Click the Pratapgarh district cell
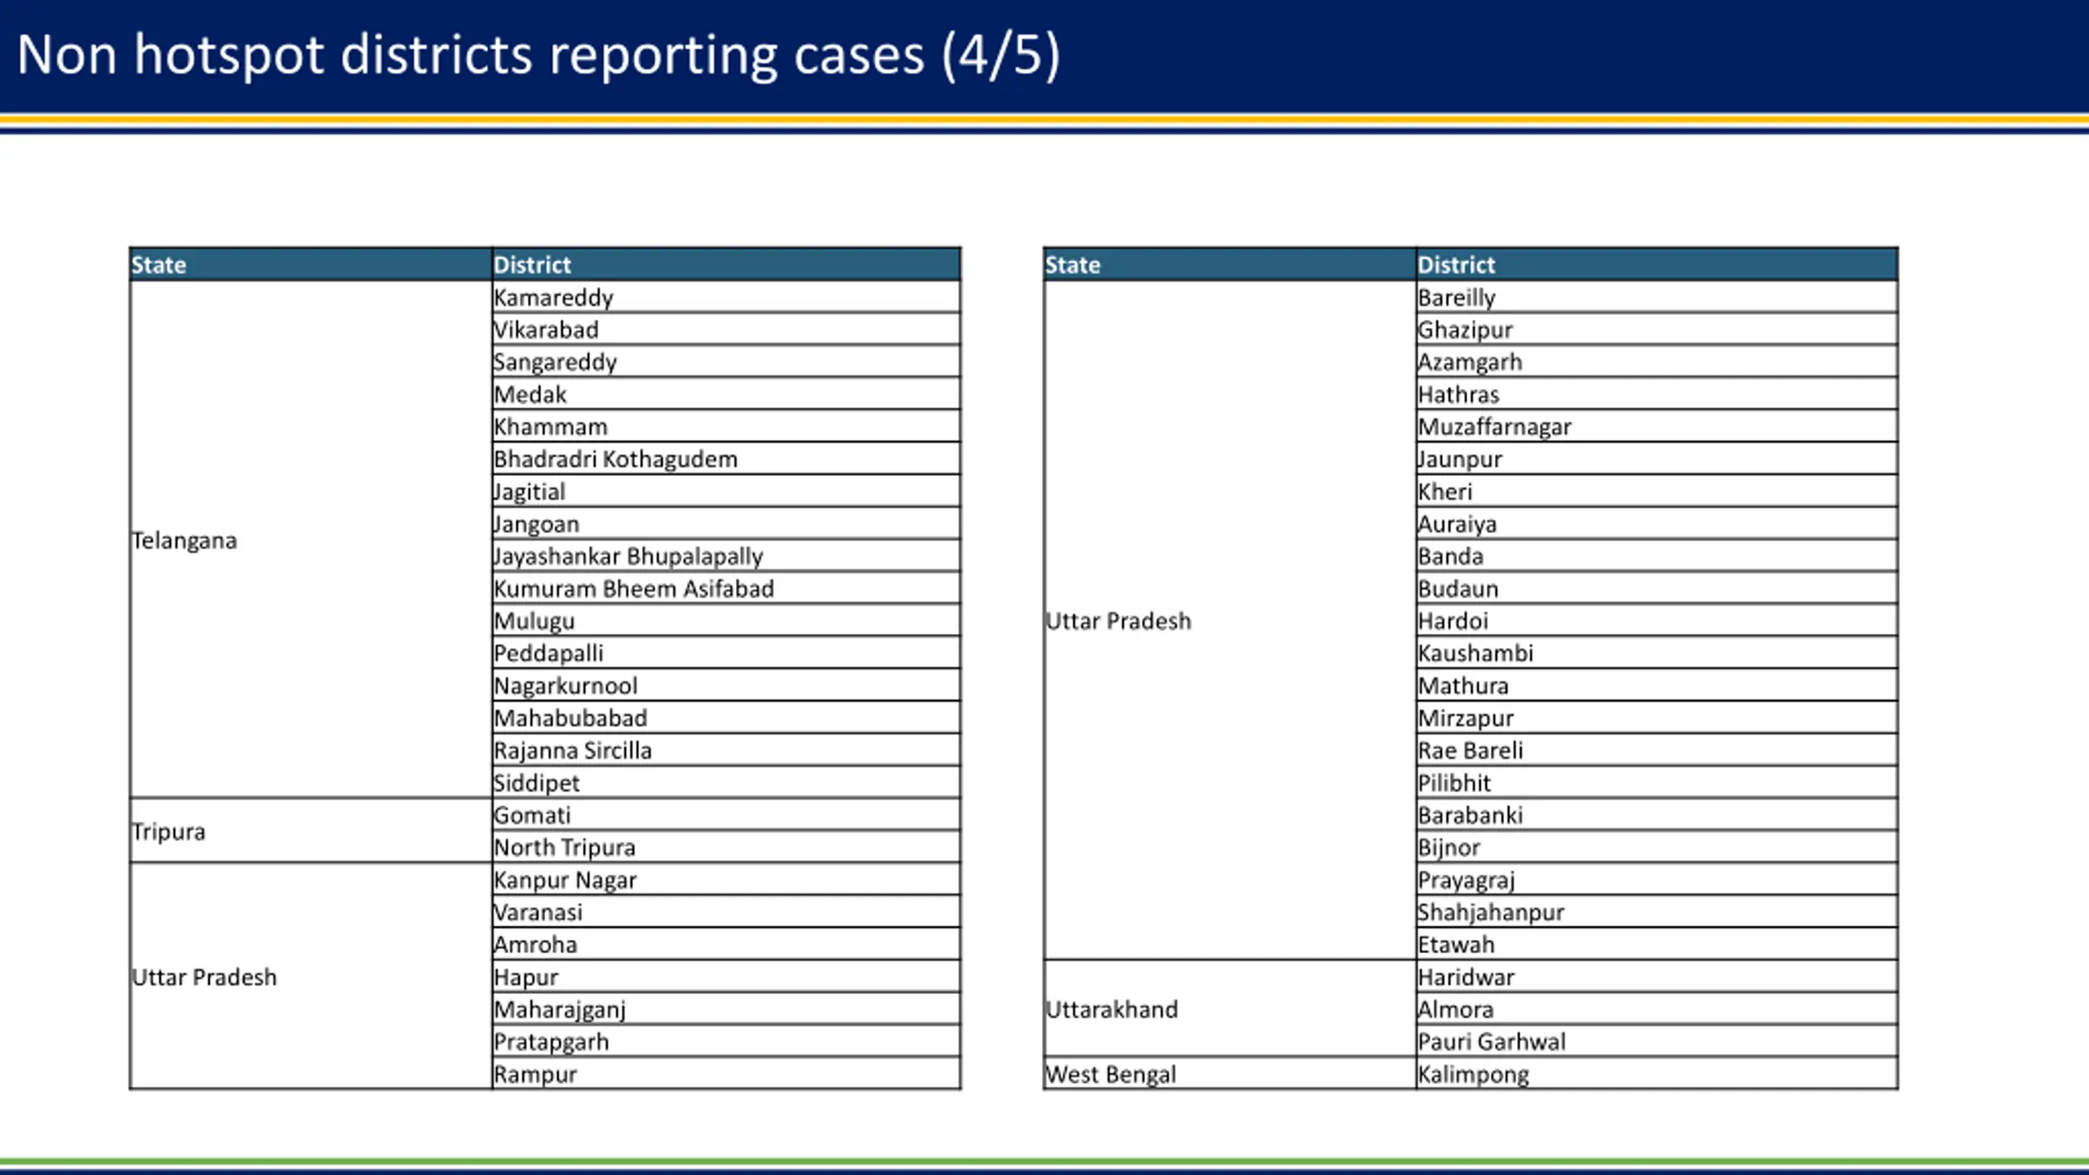 726,1041
